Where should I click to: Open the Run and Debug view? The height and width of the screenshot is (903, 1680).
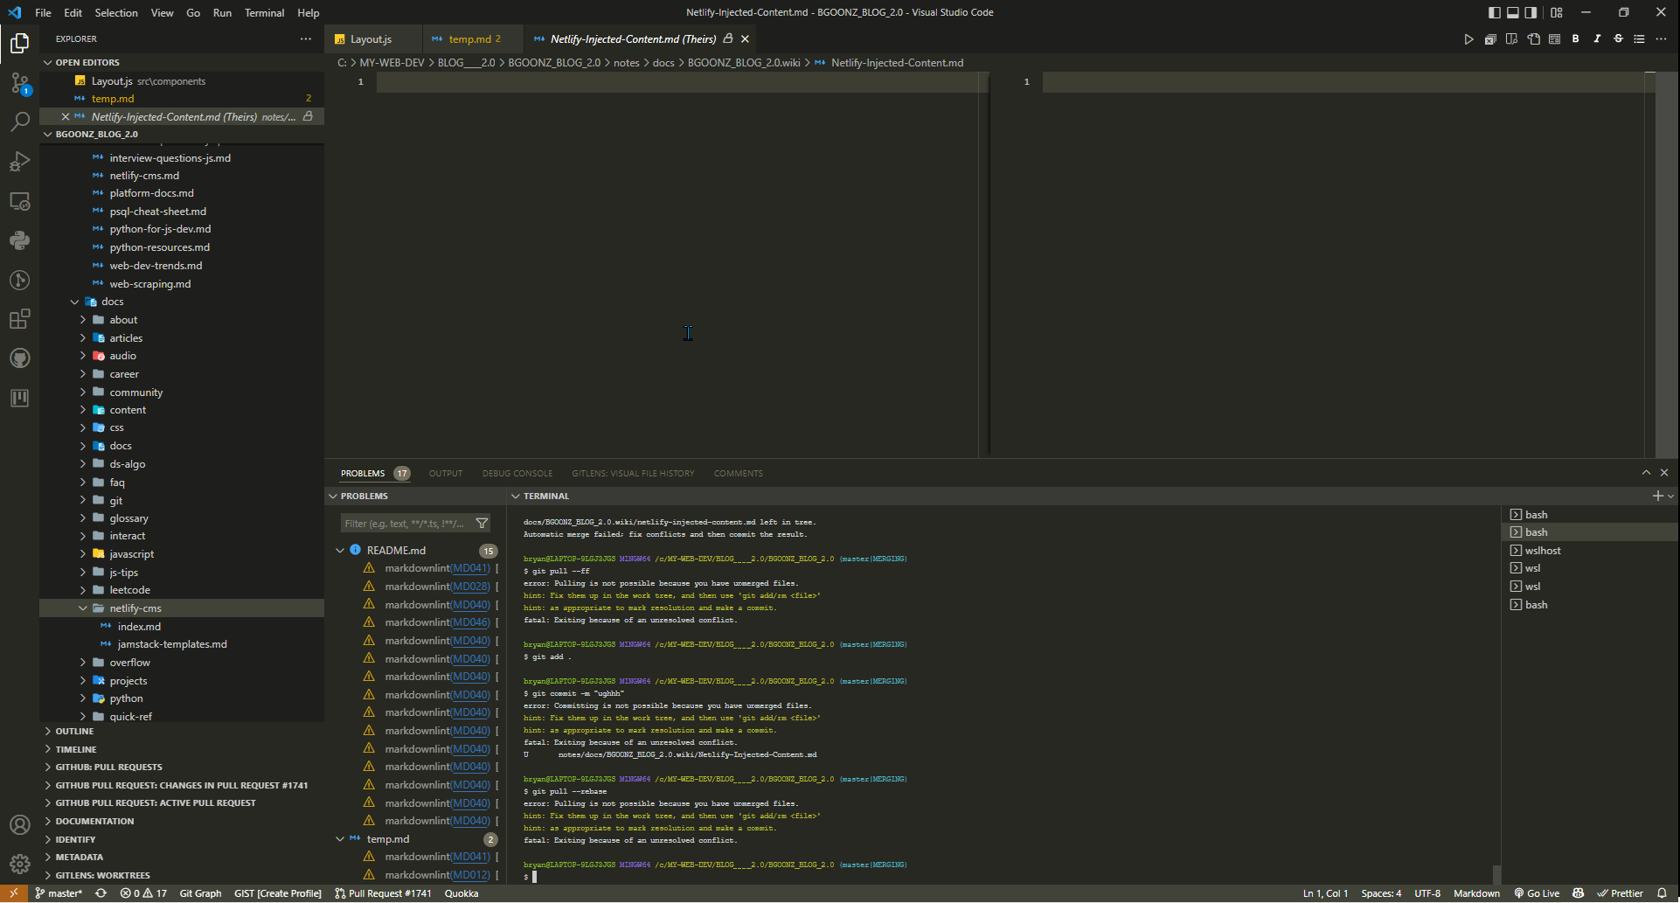[19, 162]
